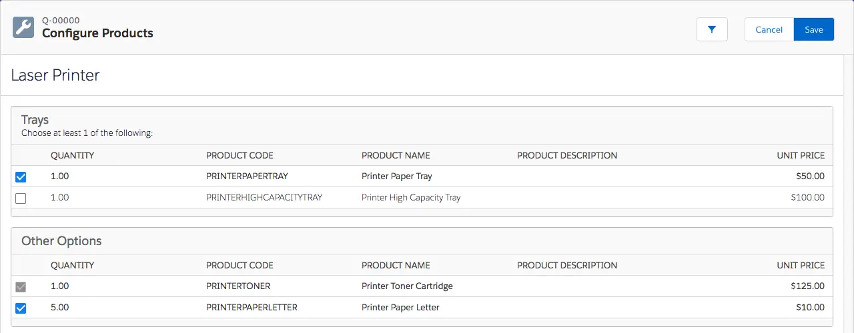
Task: Uncheck the Printer Paper Letter checkbox
Action: (21, 308)
